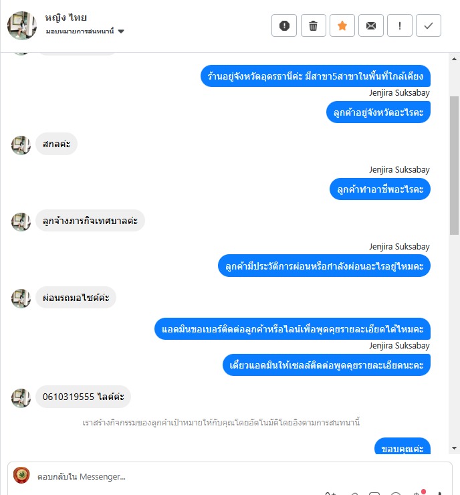
Task: Click the page avatar beside reply box
Action: [21, 475]
